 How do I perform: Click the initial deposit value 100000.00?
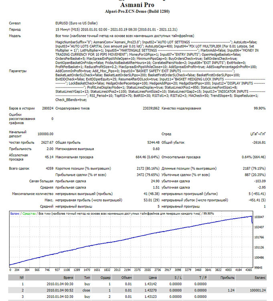coord(45,134)
